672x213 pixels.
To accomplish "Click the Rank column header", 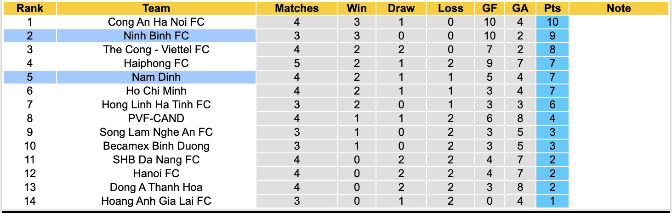I will [x=30, y=8].
